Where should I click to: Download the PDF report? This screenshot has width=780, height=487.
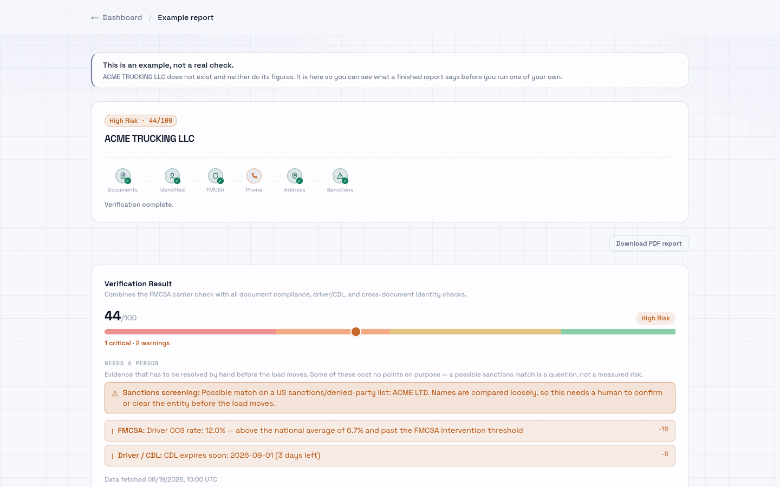coord(649,243)
